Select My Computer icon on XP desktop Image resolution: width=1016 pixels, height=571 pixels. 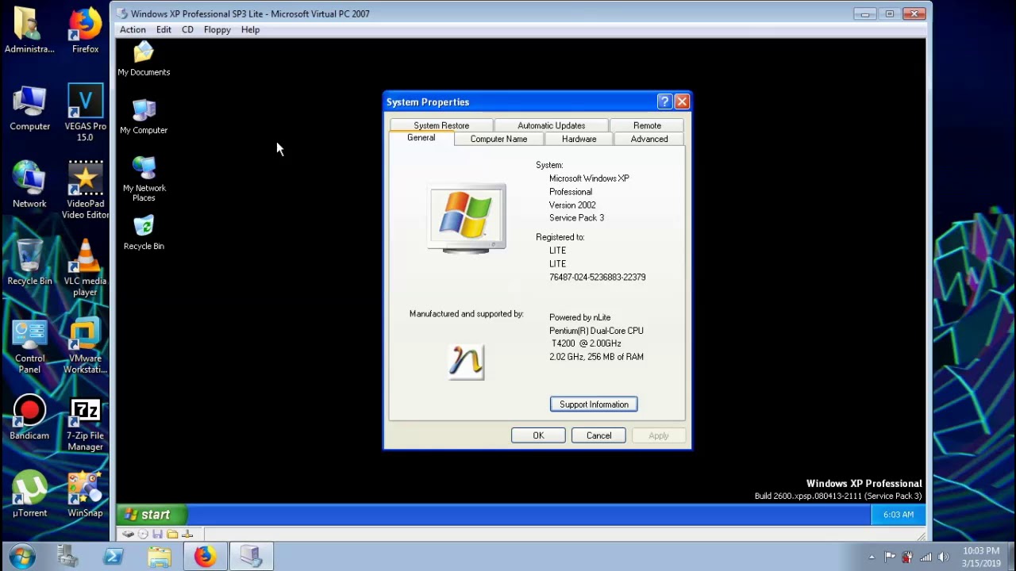pyautogui.click(x=144, y=117)
